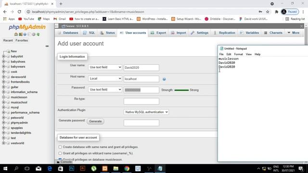Open Host name 'Local' dropdown
Screen dimensions: 308x173
point(105,78)
